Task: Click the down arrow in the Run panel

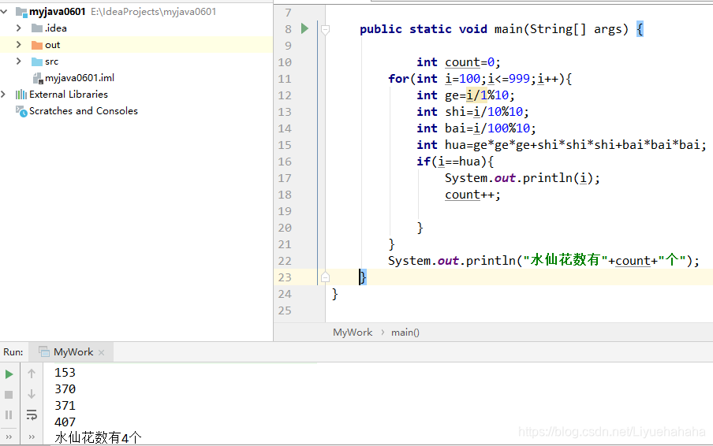Action: point(32,394)
